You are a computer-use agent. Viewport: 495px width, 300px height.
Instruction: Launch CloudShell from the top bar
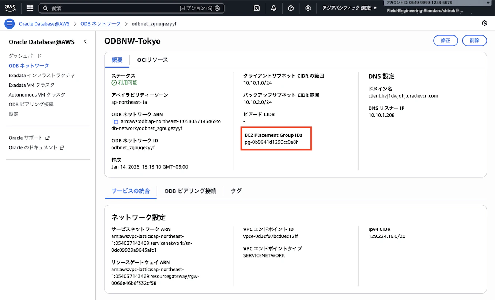(257, 8)
